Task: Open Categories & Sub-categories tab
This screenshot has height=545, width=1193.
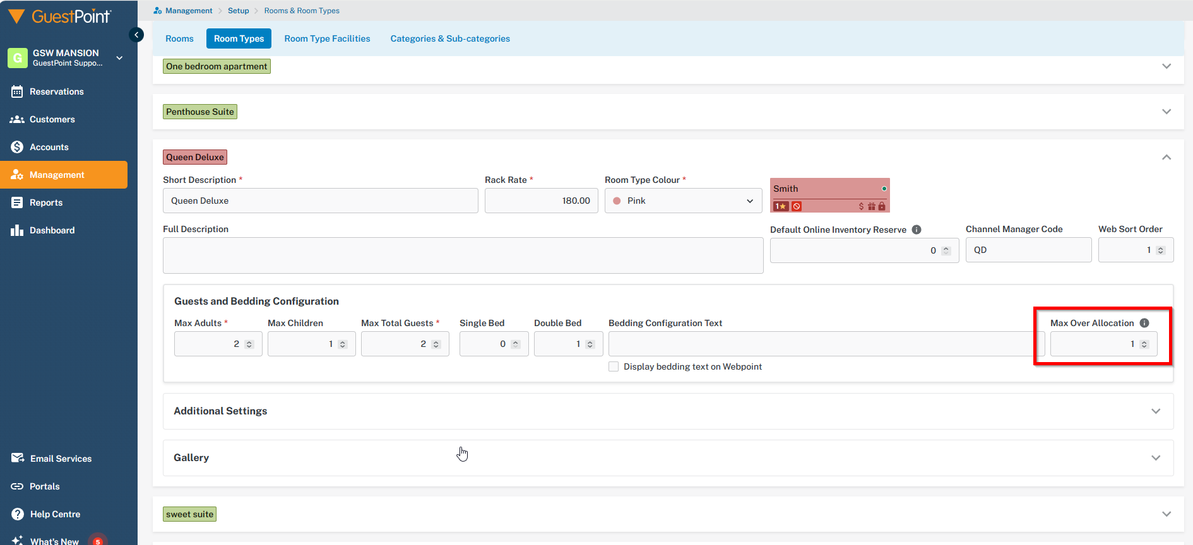Action: click(x=450, y=38)
